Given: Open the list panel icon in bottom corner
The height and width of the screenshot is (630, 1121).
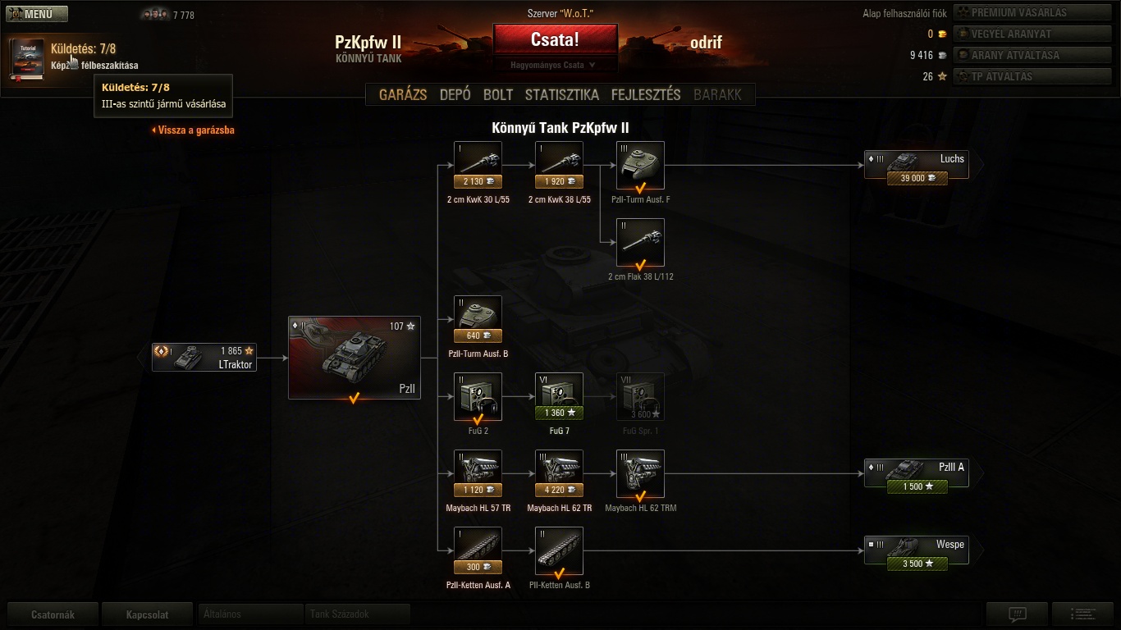Looking at the screenshot, I should pos(1082,614).
